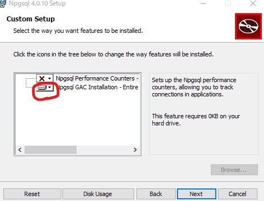
Task: Close the Npgsql Setup window
Action: pos(253,3)
